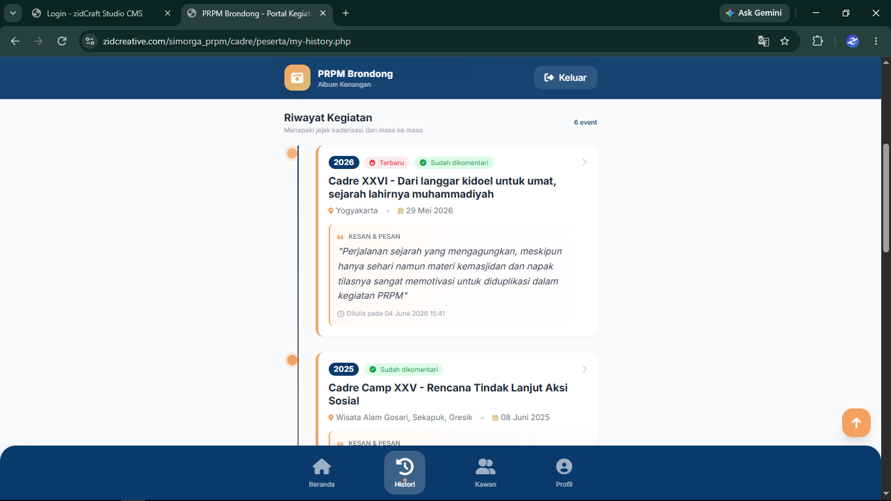Open the tab search dropdown arrow
Screen dimensions: 891x501
[x=12, y=13]
